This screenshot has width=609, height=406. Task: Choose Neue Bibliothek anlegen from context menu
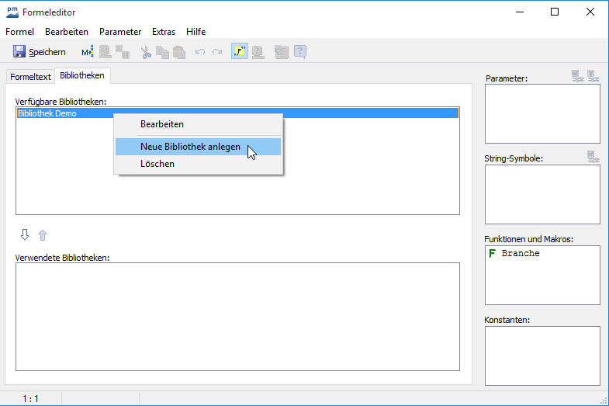tap(190, 147)
